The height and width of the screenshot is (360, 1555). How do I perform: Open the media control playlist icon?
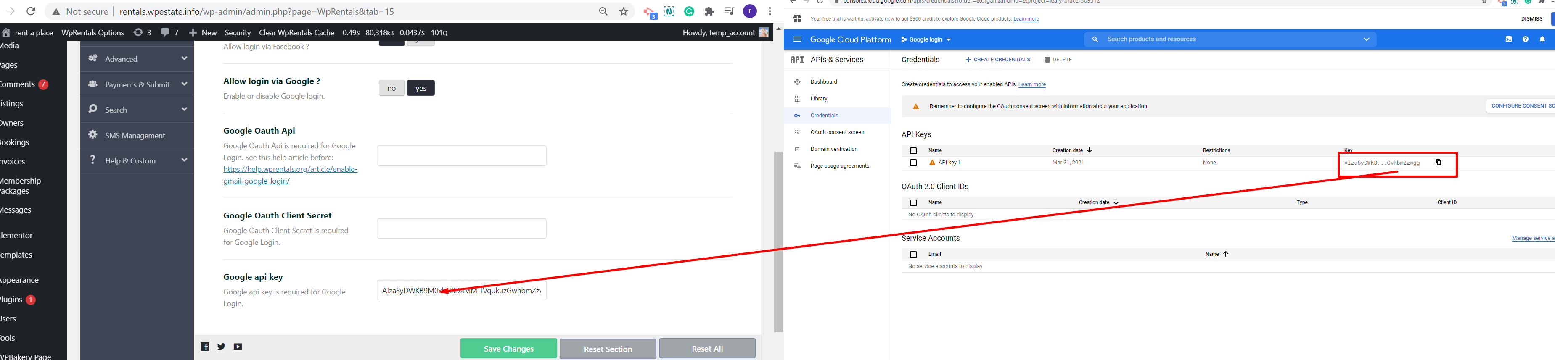tap(729, 11)
